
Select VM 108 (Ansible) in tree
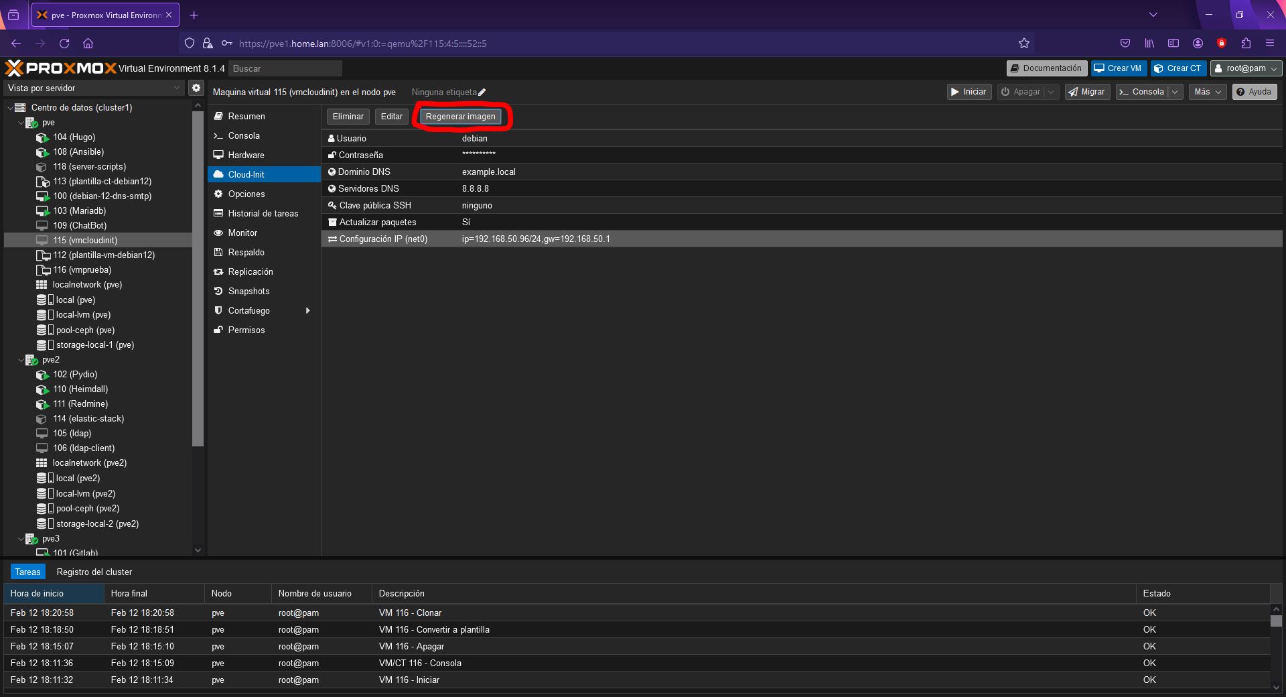pyautogui.click(x=78, y=152)
